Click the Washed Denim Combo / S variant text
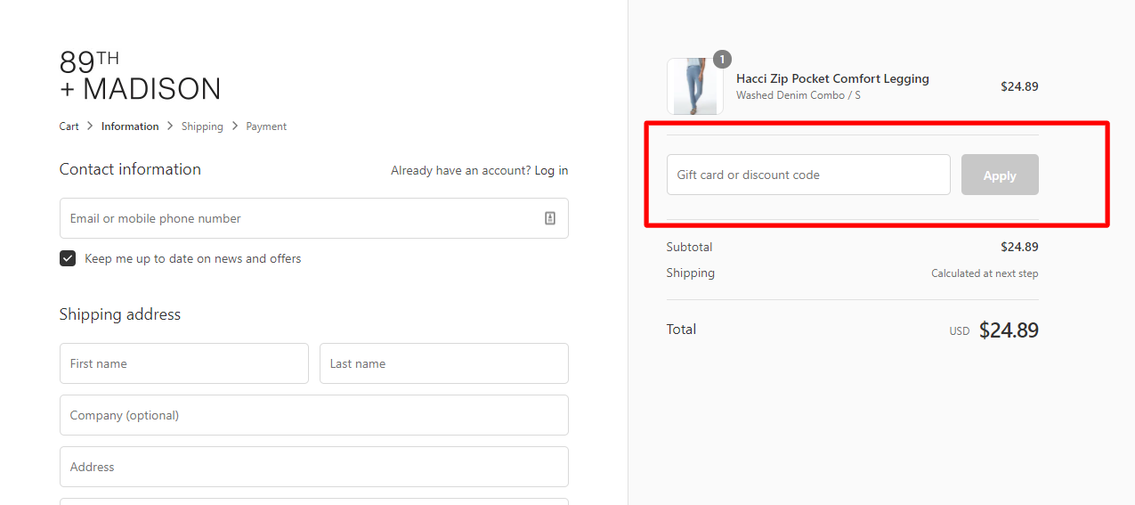Screen dimensions: 1135x505 pyautogui.click(x=799, y=95)
